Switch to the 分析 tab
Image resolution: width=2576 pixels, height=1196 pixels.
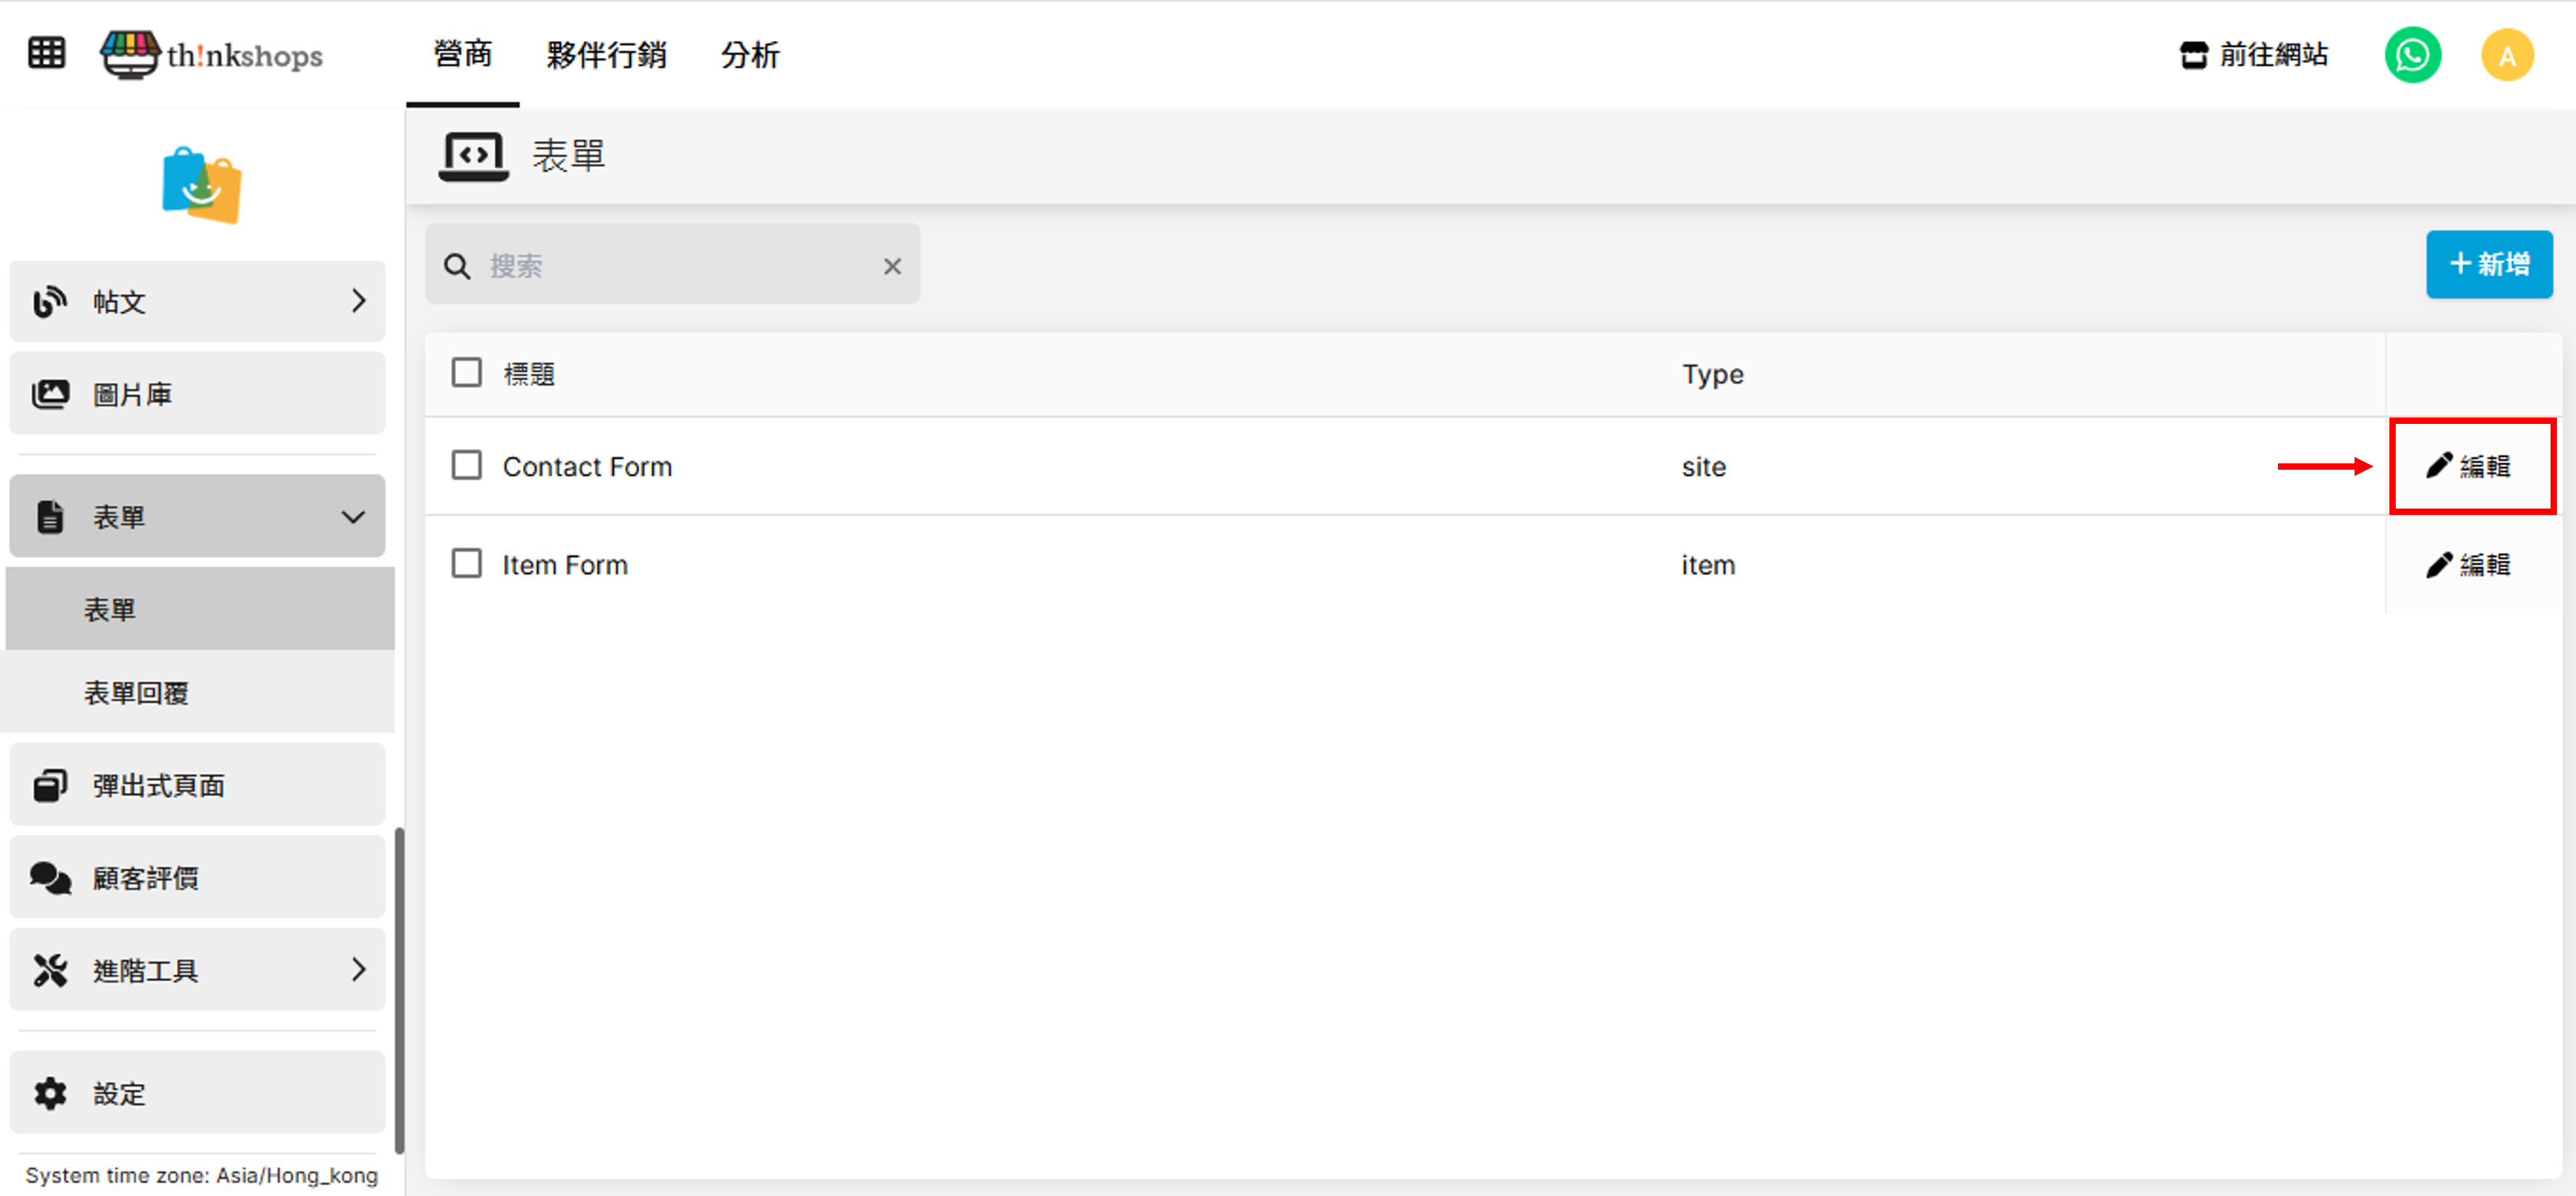(749, 55)
